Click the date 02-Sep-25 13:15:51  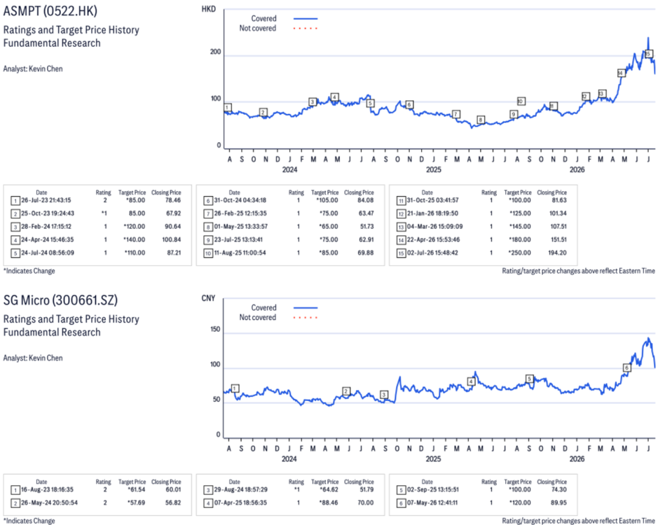click(x=433, y=490)
